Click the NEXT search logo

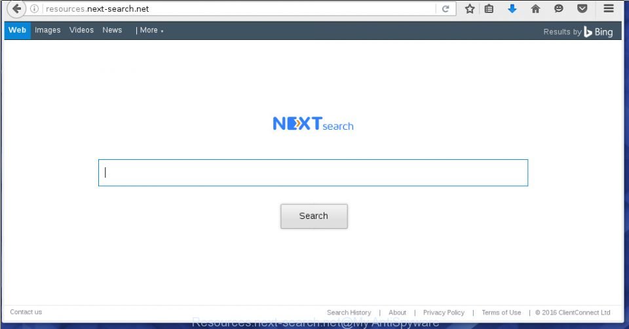tap(313, 124)
